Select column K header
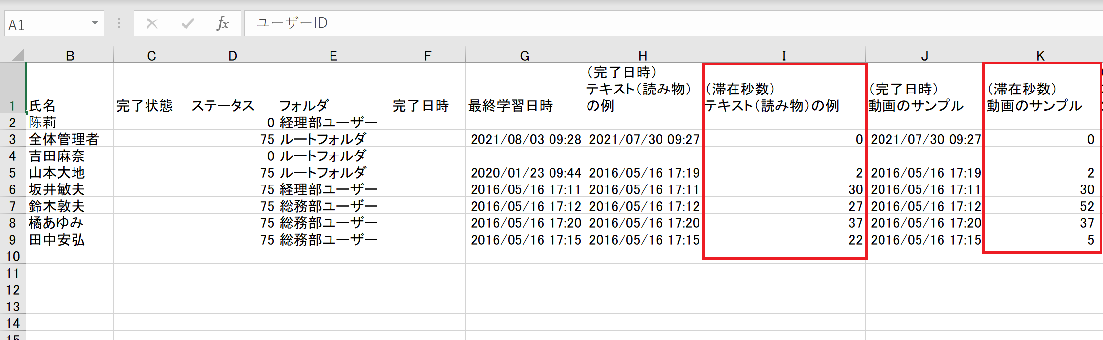This screenshot has height=340, width=1103. pyautogui.click(x=1041, y=55)
